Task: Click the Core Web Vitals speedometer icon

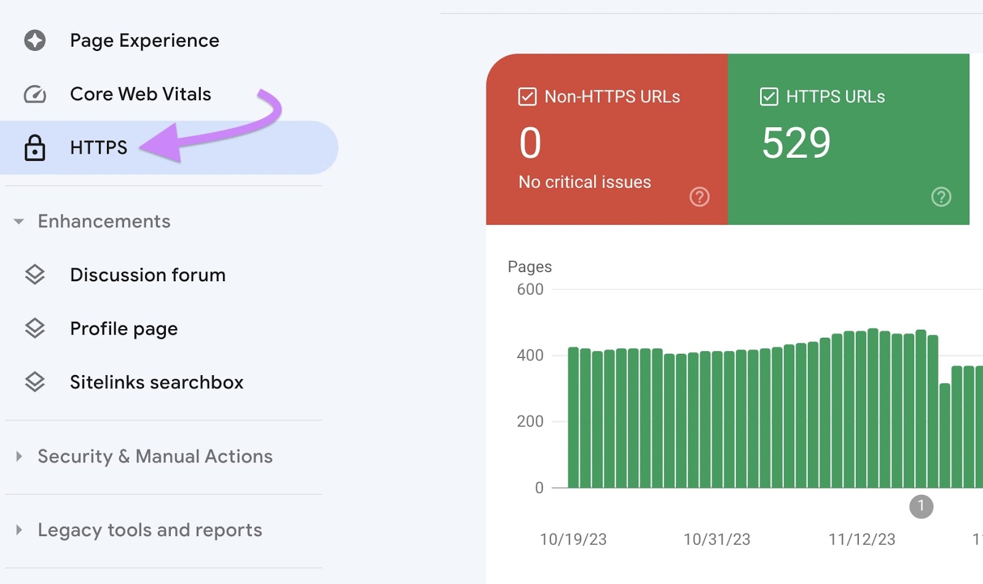Action: click(x=35, y=94)
